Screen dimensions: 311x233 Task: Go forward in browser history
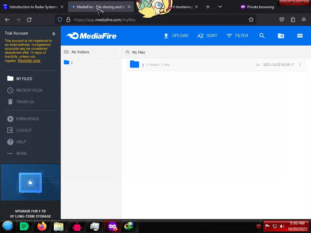point(18,20)
